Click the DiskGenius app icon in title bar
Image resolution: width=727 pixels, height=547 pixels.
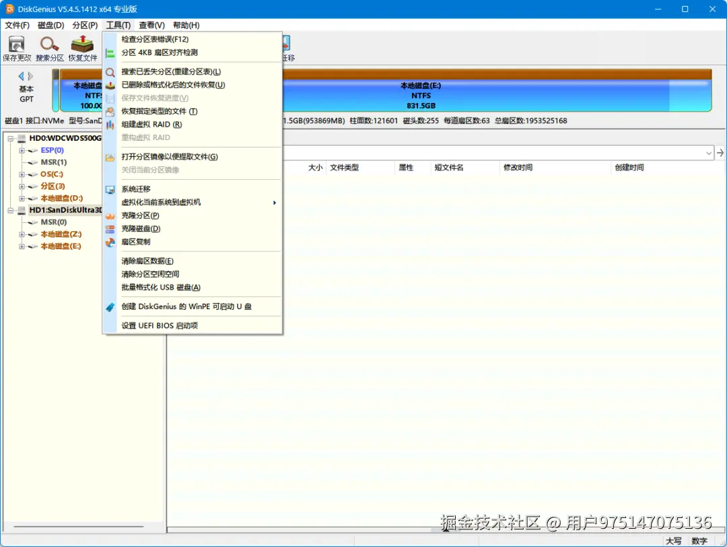pos(9,9)
